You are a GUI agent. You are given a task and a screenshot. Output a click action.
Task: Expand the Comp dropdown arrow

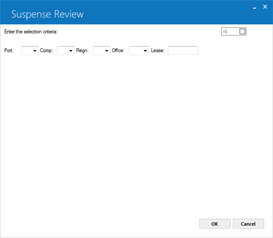click(71, 51)
